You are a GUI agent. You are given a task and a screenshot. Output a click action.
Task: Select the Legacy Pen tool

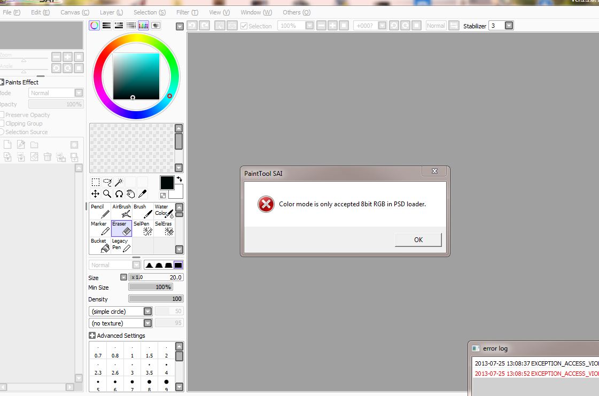121,245
